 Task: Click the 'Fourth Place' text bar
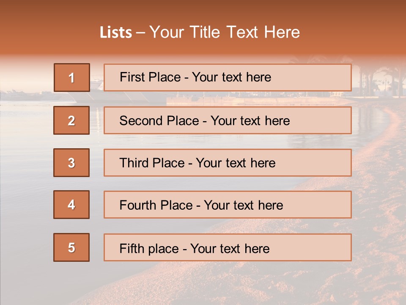pos(228,205)
